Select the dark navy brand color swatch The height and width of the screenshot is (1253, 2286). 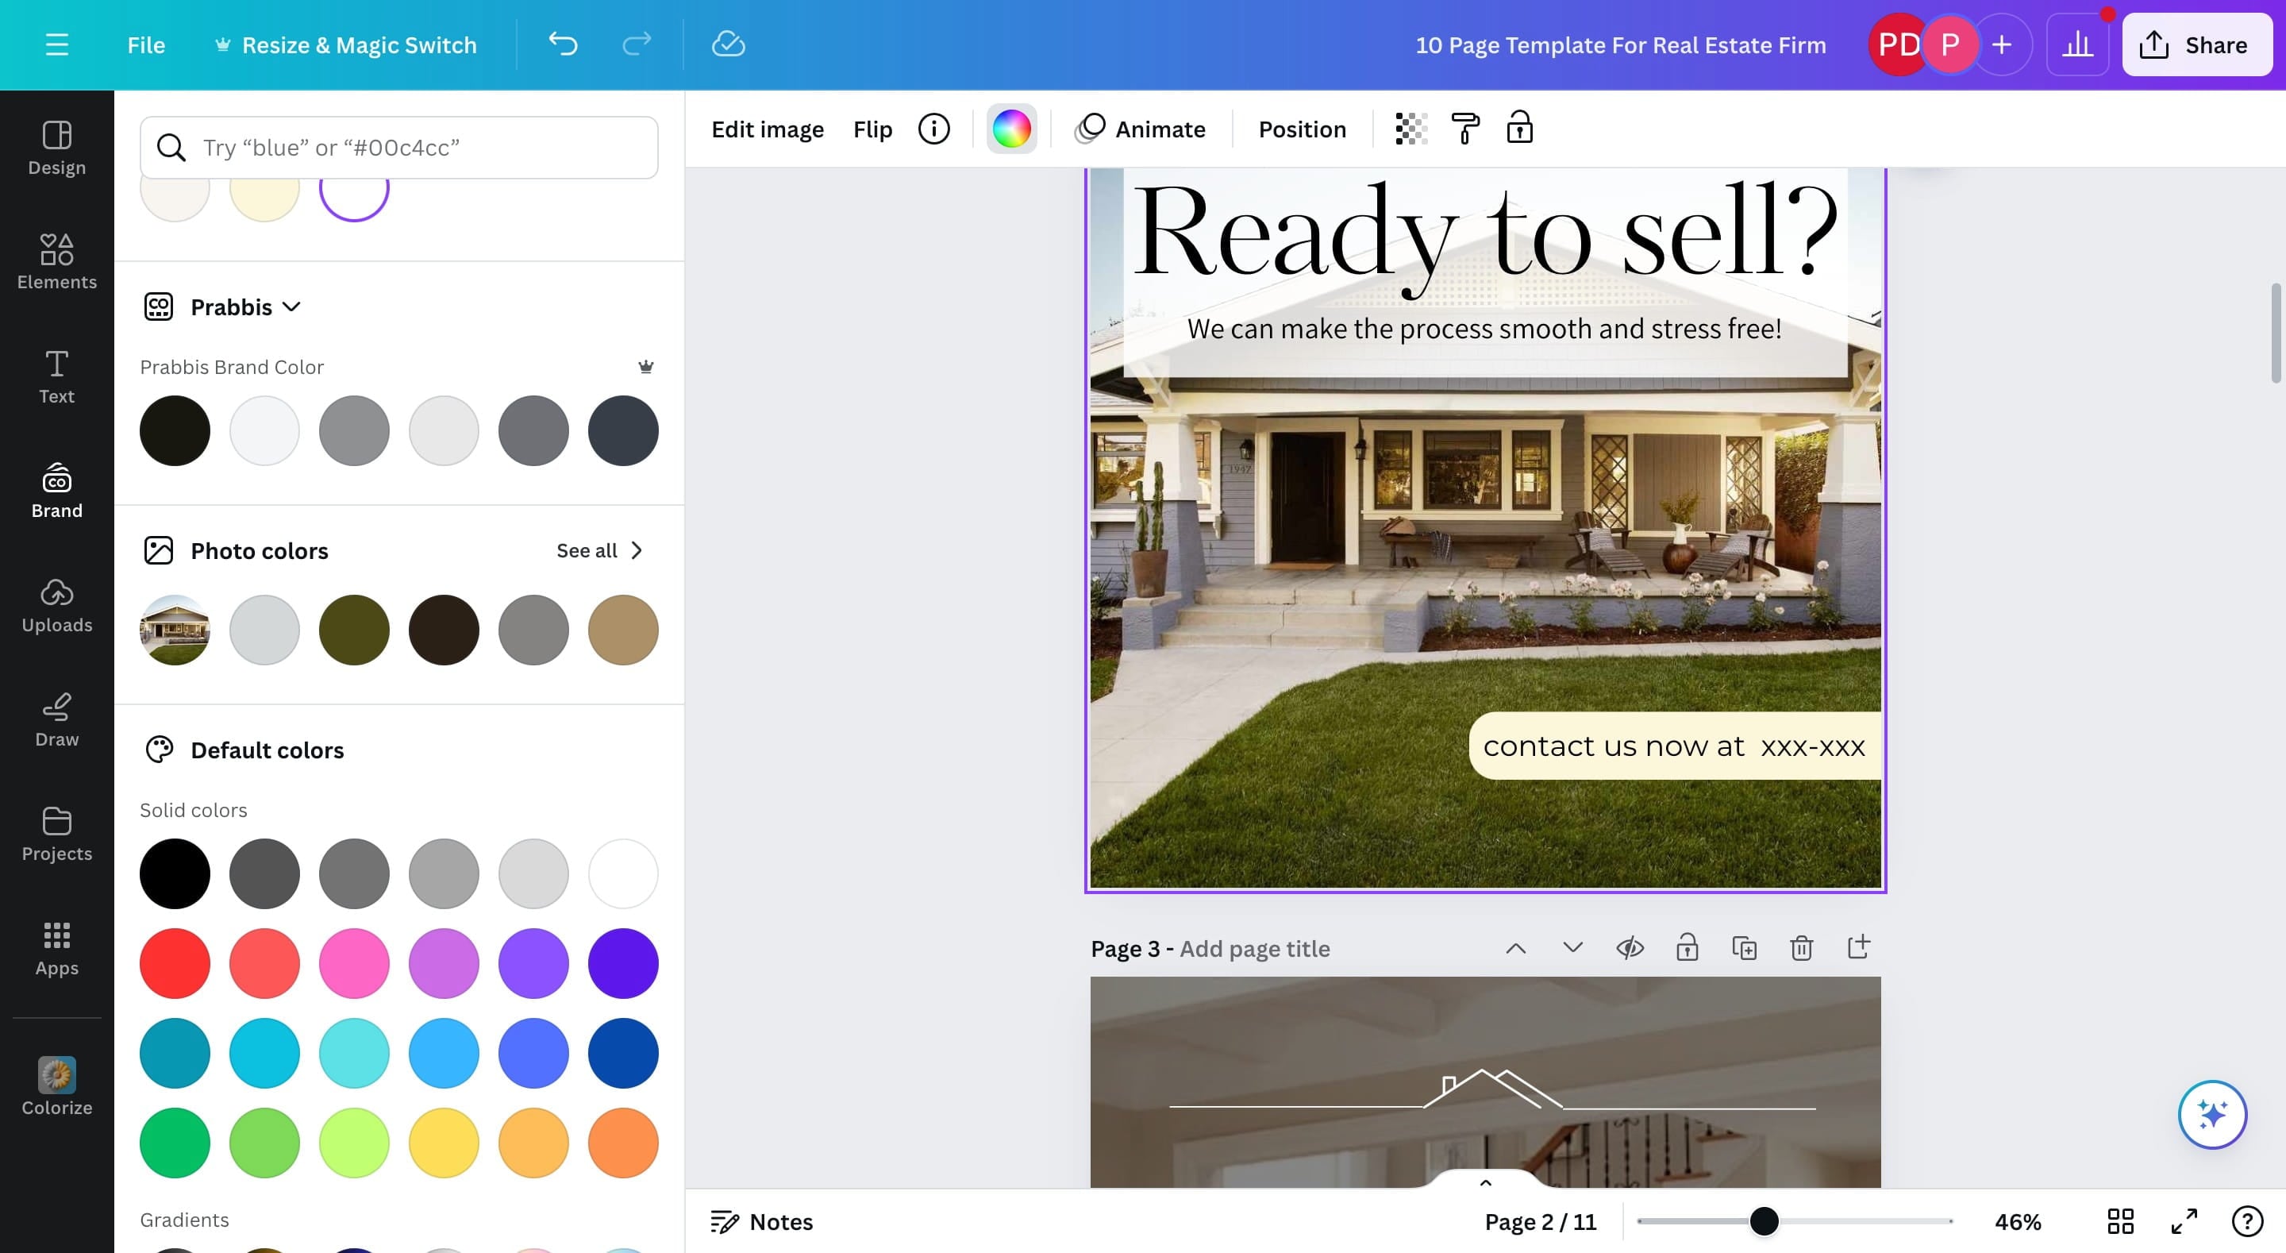[623, 430]
